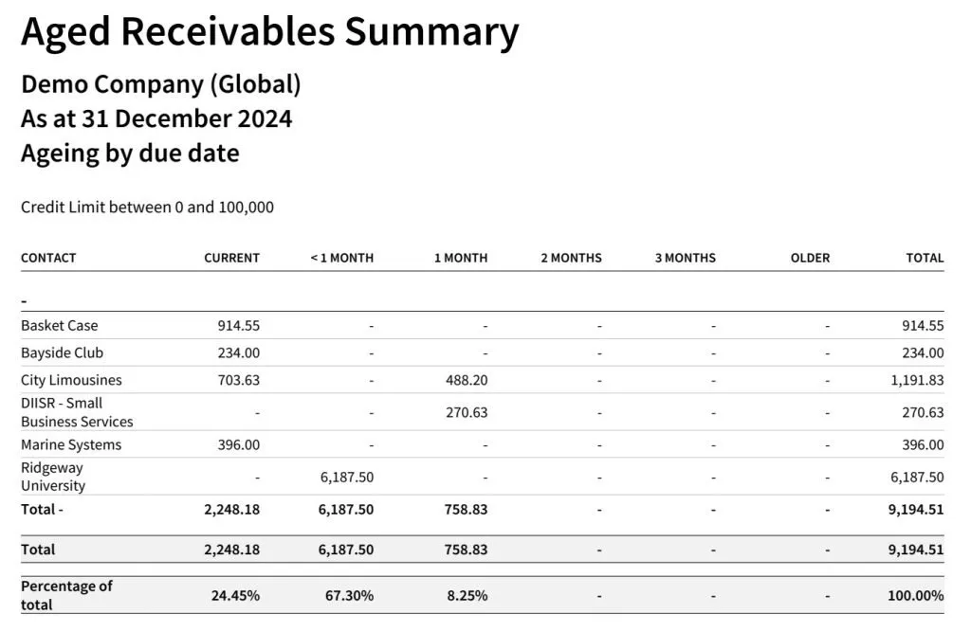Select the 67.30% percentage of total cell
Image resolution: width=971 pixels, height=632 pixels.
[x=346, y=596]
